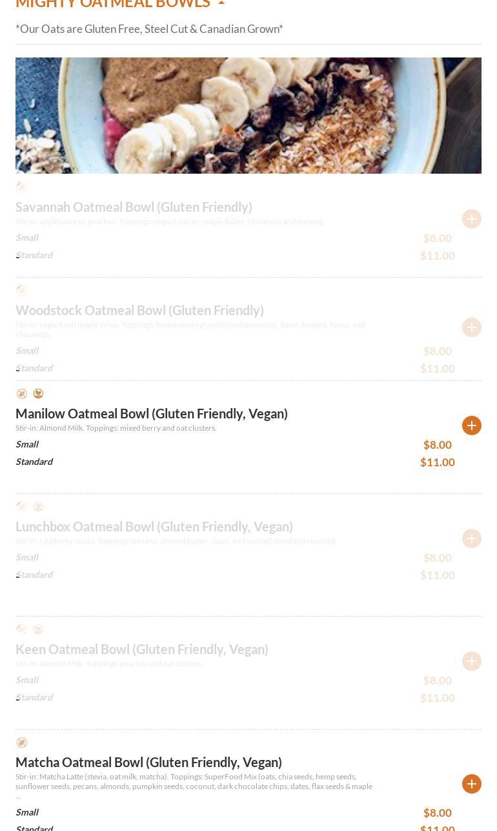The height and width of the screenshot is (831, 497).
Task: Add Keen Oatmeal Bowl with plus icon
Action: [472, 661]
